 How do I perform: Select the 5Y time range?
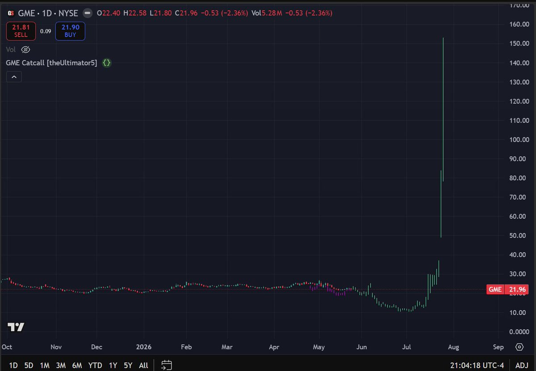(128, 365)
